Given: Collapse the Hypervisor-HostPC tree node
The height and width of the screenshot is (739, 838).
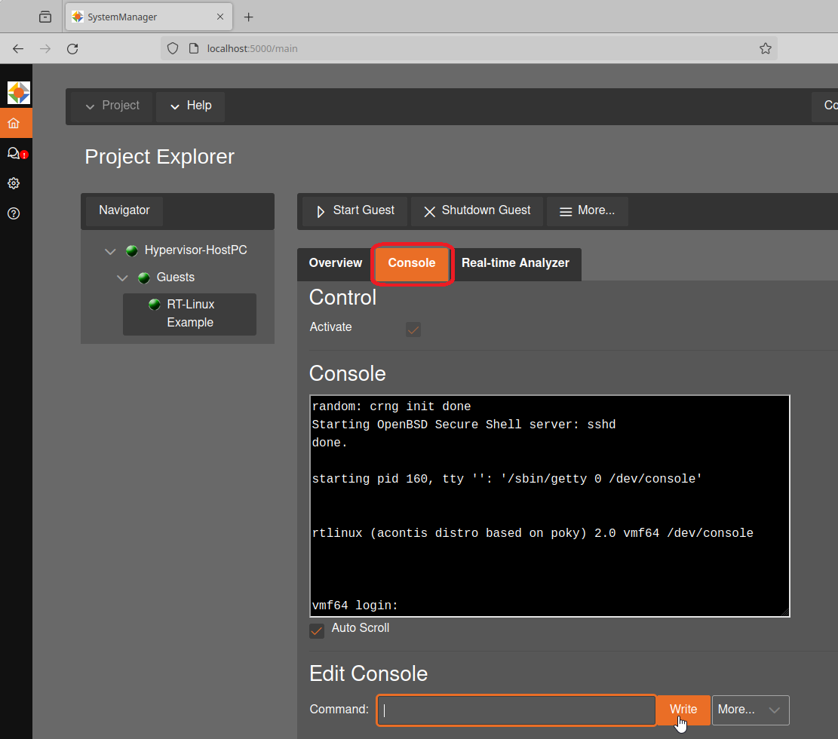Looking at the screenshot, I should coord(110,250).
